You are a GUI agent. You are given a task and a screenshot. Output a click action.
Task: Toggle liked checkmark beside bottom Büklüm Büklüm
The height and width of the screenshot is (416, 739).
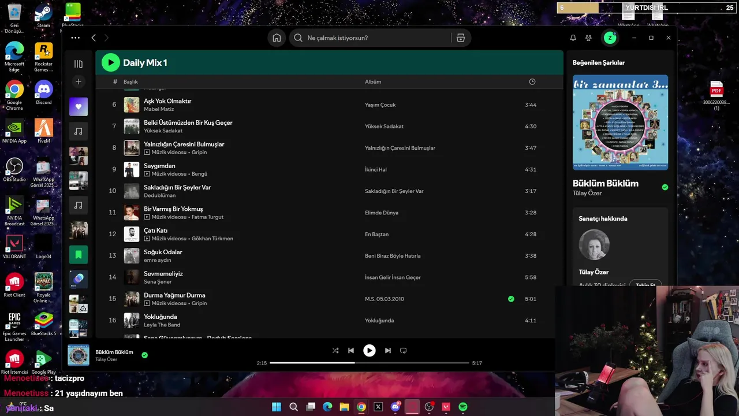click(x=144, y=355)
